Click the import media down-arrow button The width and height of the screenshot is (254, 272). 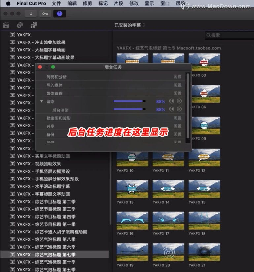[x=31, y=14]
